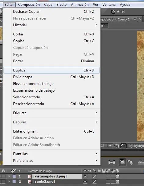Click the Nombre de la capa column header
Screen dimensions: 144x186
pyautogui.click(x=40, y=171)
